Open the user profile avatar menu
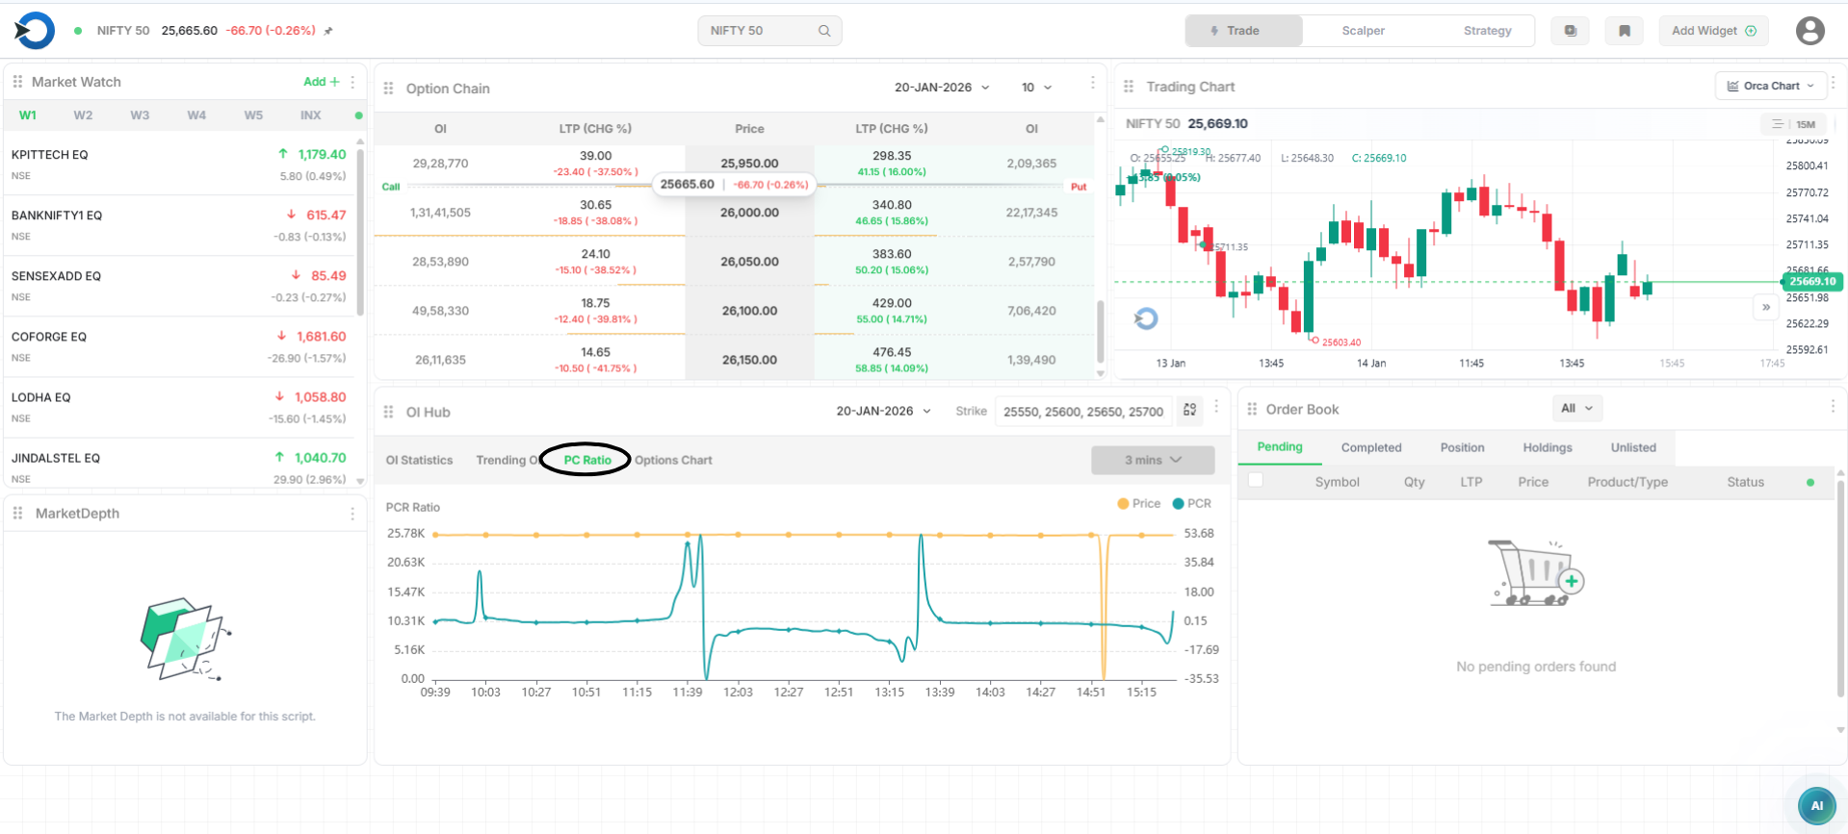 1809,31
